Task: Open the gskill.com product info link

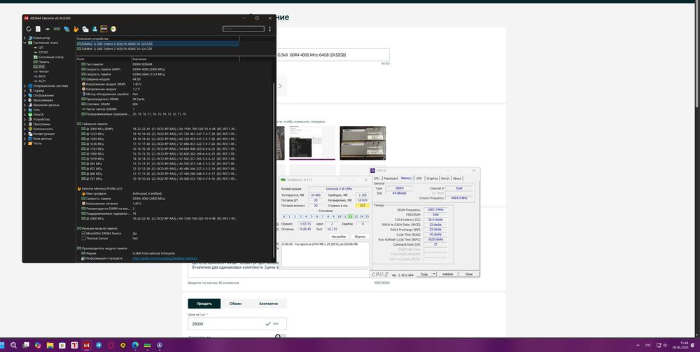Action: coord(164,258)
